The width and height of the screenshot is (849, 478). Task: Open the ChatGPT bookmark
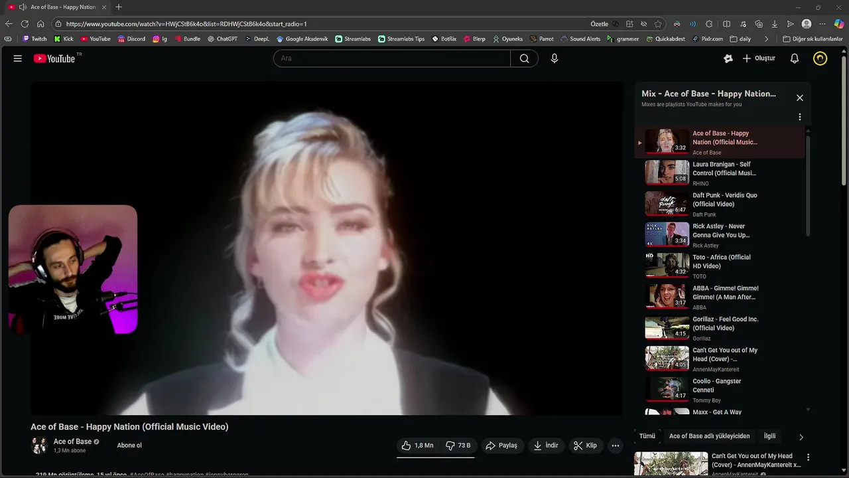[222, 39]
